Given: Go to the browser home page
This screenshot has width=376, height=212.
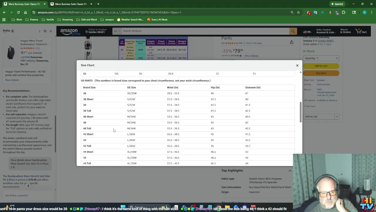Looking at the screenshot, I should coord(25,12).
